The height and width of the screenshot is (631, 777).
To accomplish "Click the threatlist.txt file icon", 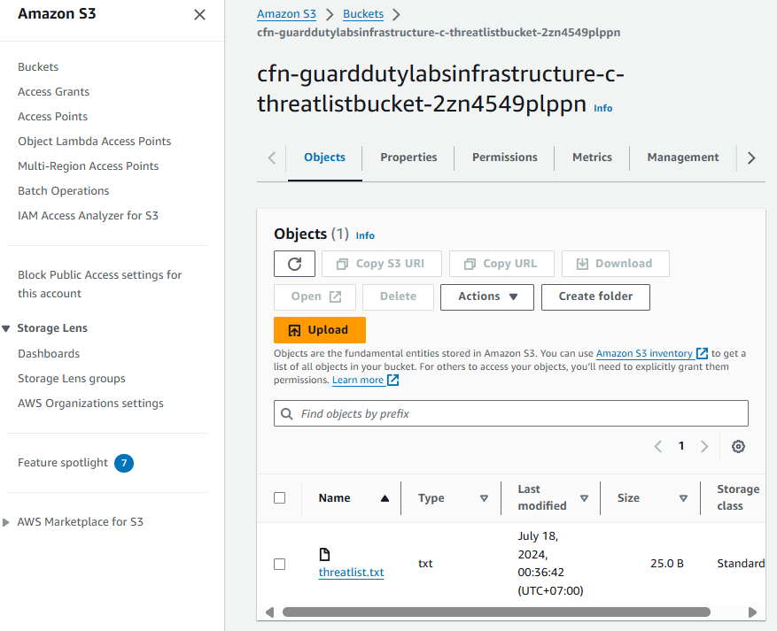I will coord(324,554).
